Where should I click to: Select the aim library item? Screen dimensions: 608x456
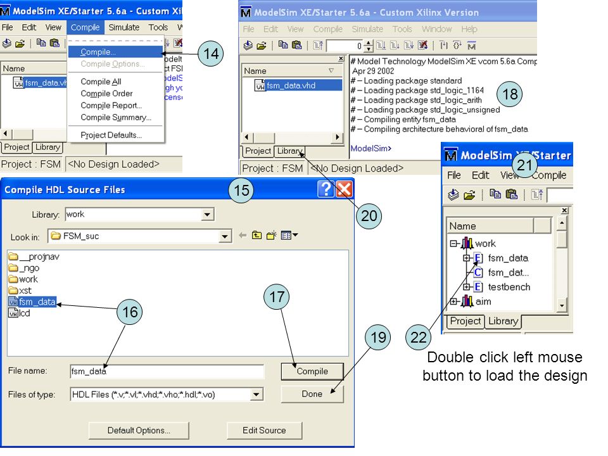(483, 301)
